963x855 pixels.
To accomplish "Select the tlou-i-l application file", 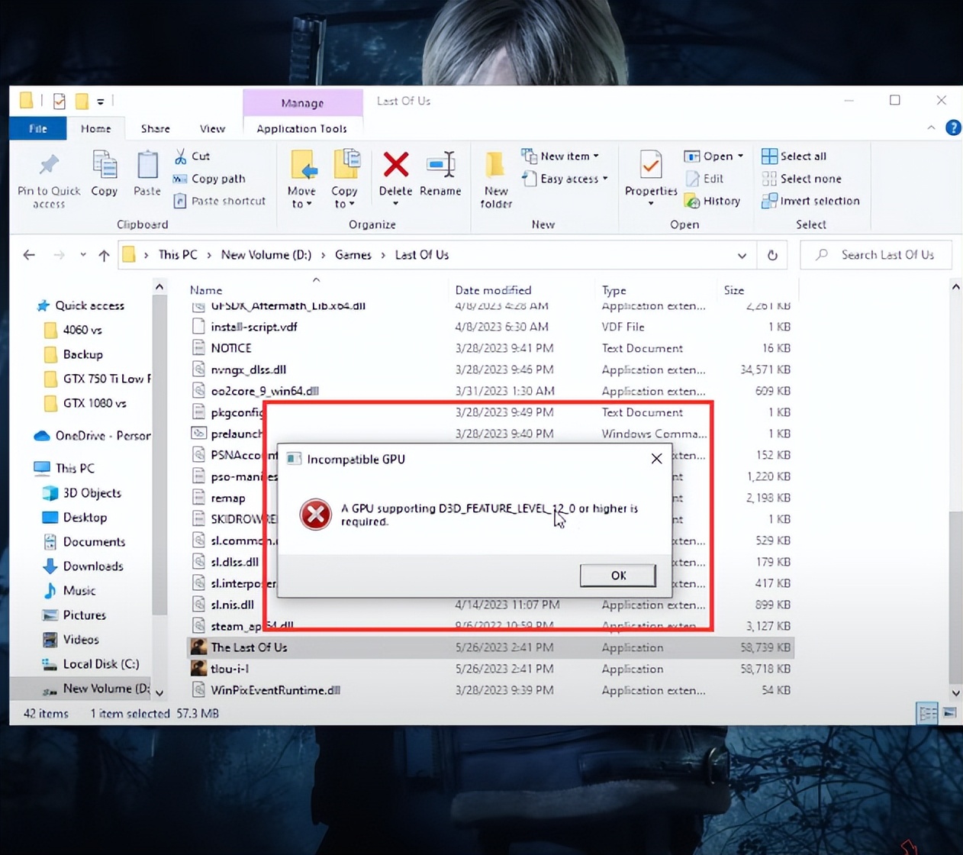I will pyautogui.click(x=490, y=669).
